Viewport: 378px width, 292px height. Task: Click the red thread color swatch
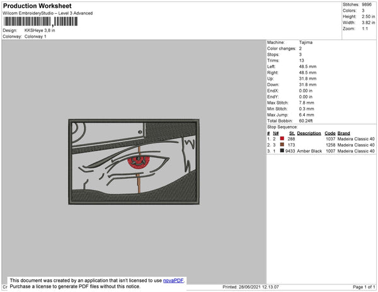[282, 138]
